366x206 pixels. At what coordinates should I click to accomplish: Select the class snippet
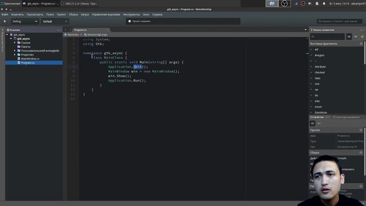(x=317, y=78)
